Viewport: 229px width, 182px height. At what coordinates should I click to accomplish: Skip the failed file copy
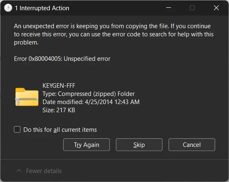pos(139,144)
